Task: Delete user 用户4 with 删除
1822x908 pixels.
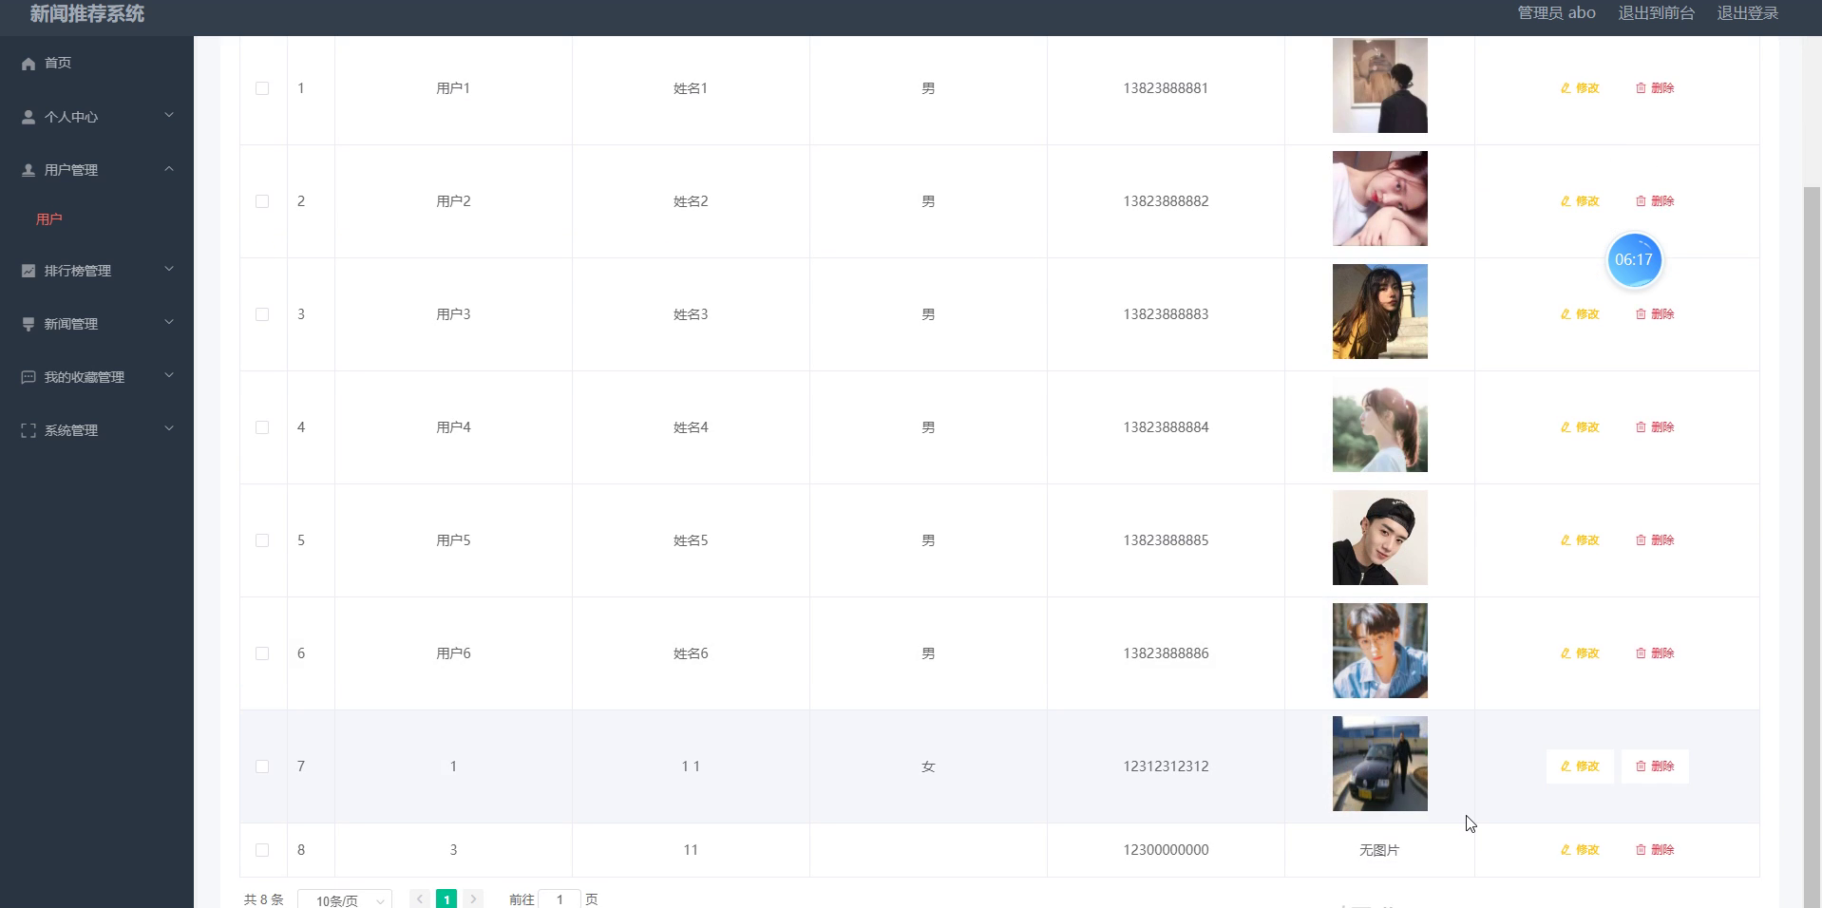Action: pyautogui.click(x=1655, y=427)
